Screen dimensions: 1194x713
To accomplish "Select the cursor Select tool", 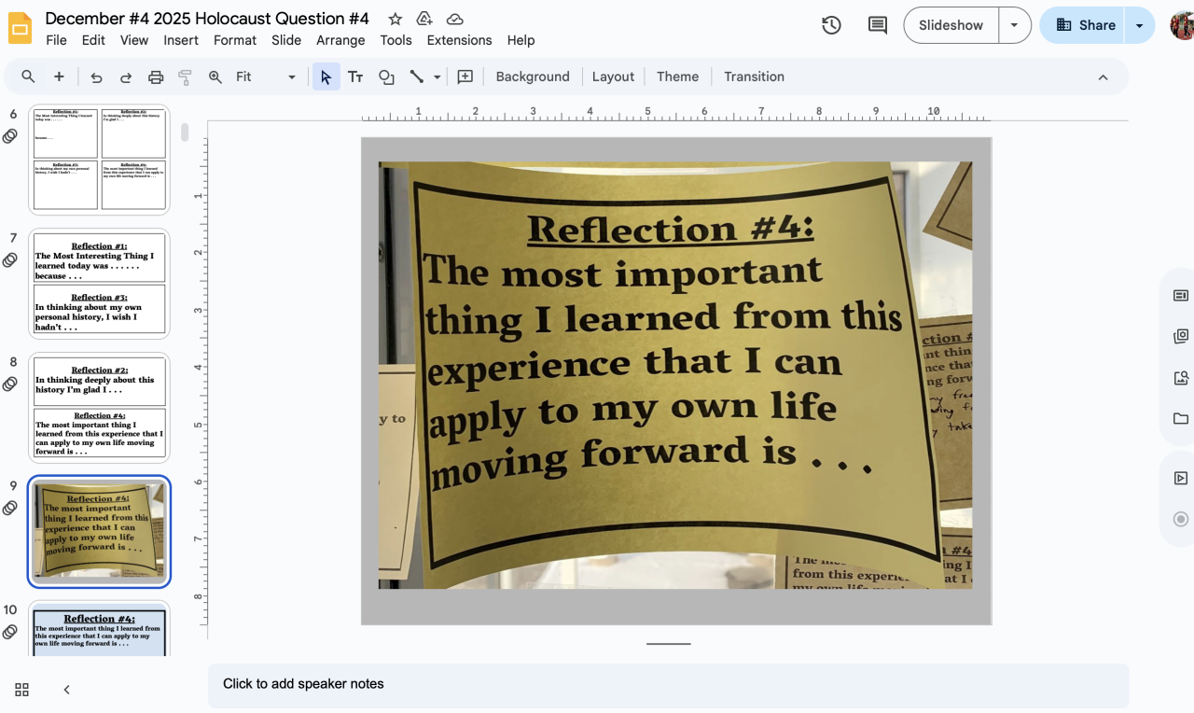I will tap(326, 77).
